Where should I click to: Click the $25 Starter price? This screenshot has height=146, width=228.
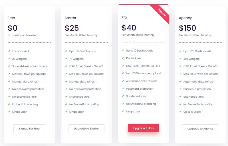point(72,28)
